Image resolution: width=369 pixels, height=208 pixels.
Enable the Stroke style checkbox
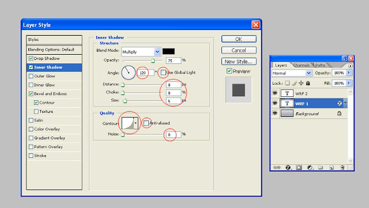pyautogui.click(x=31, y=156)
